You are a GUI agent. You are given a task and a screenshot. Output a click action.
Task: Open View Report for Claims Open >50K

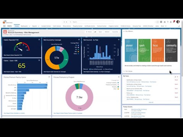tap(13, 72)
